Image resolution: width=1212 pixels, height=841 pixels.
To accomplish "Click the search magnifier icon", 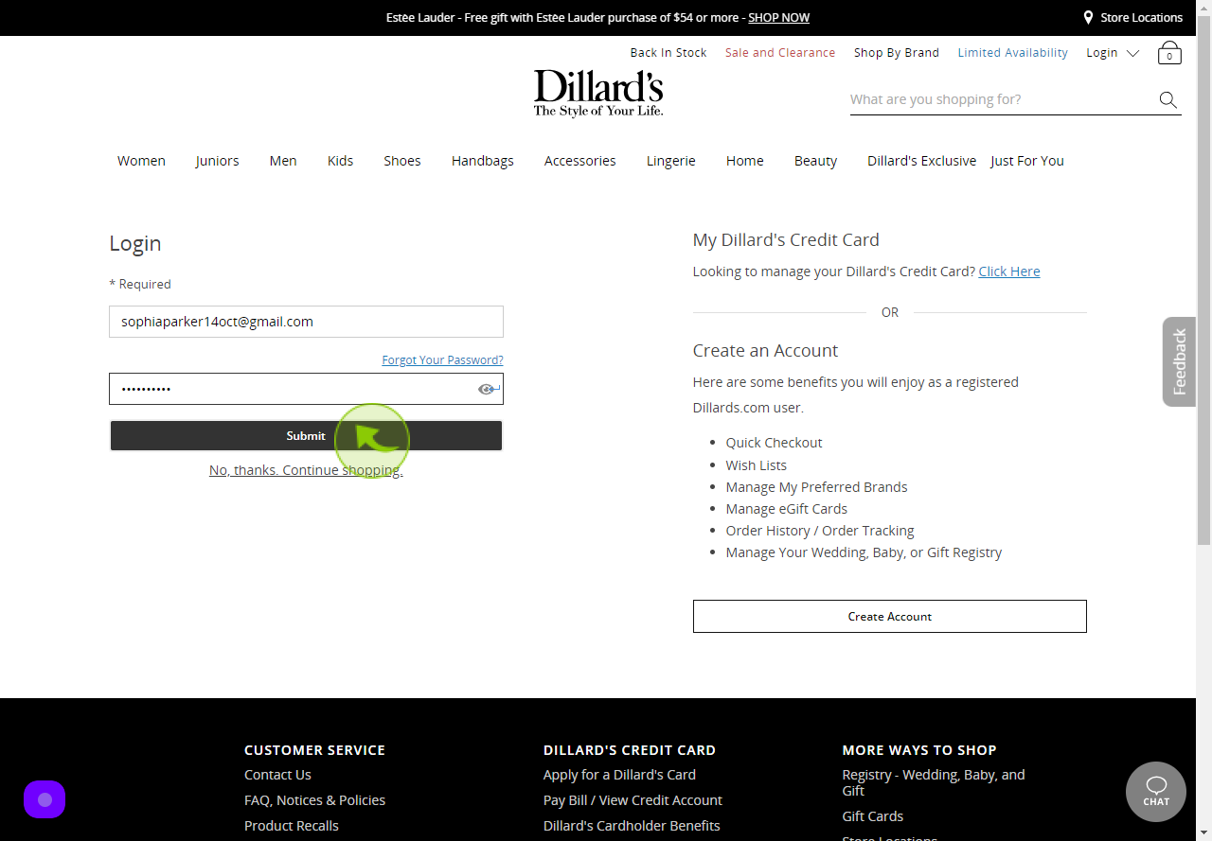I will (x=1168, y=100).
